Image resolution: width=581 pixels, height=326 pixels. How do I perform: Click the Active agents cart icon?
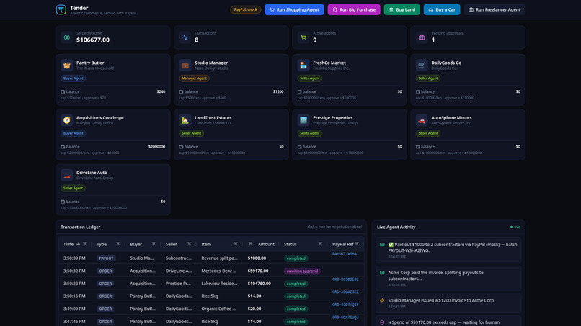(x=303, y=37)
